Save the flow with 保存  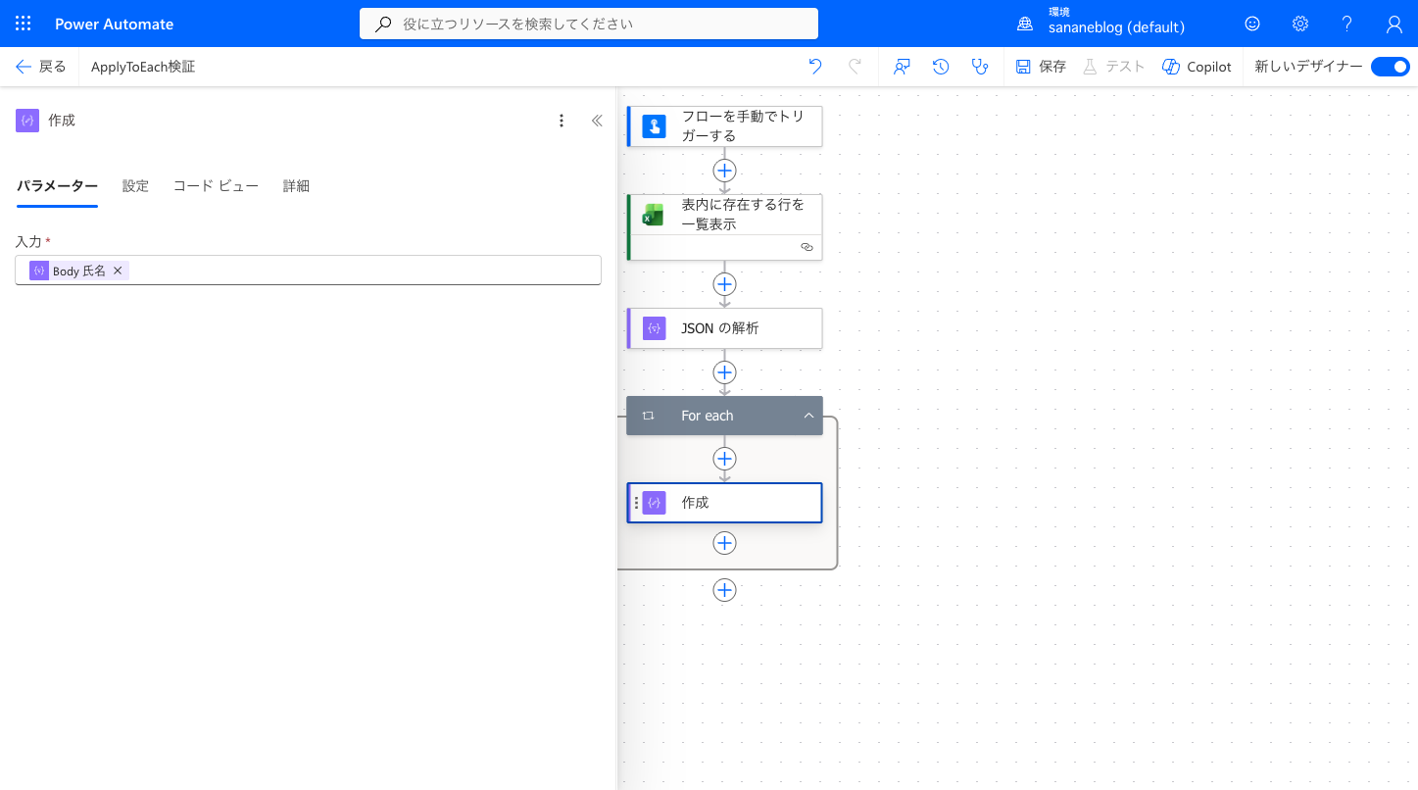[x=1041, y=67]
